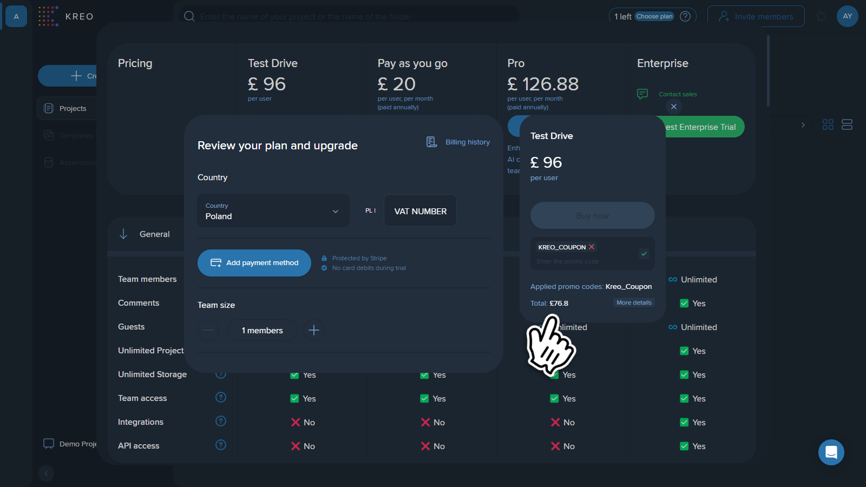Click Choose plan badge
The image size is (866, 487).
[x=654, y=16]
